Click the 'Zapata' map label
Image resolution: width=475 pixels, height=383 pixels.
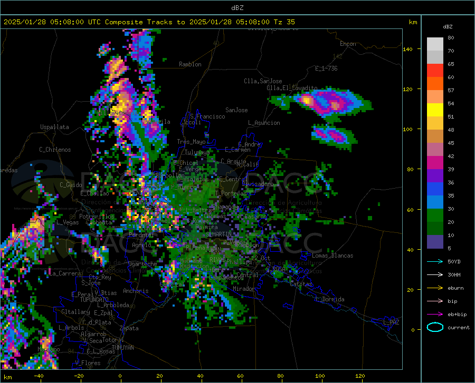[x=129, y=328]
